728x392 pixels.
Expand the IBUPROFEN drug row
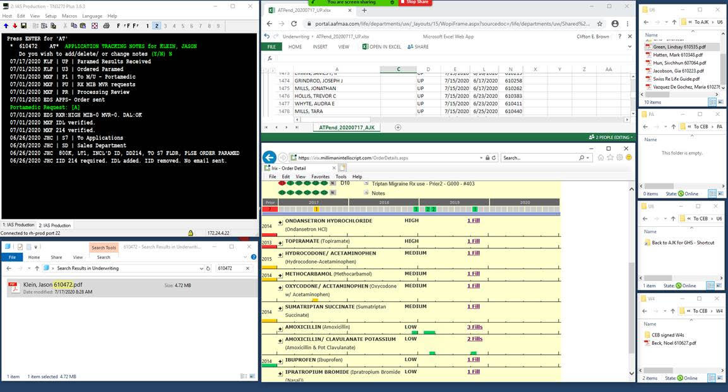tap(280, 361)
